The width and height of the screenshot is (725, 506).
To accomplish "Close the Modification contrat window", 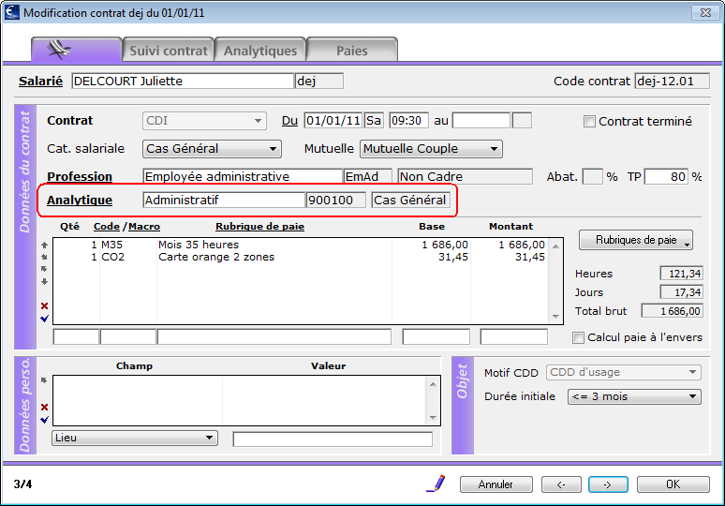I will pyautogui.click(x=705, y=12).
